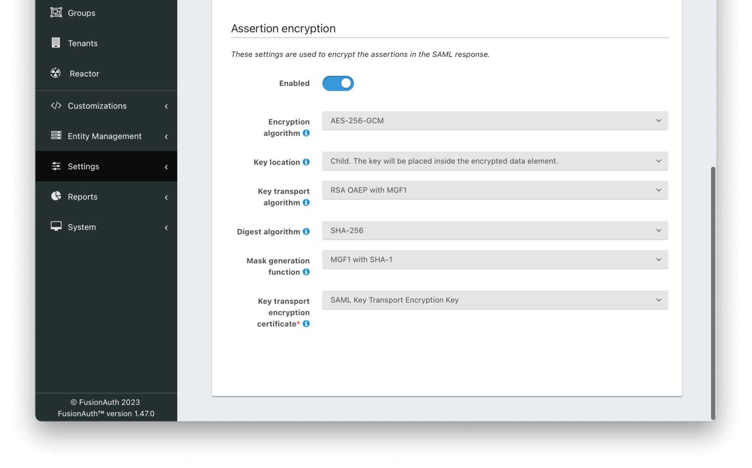Click the System monitor icon
This screenshot has width=752, height=468.
coord(55,227)
